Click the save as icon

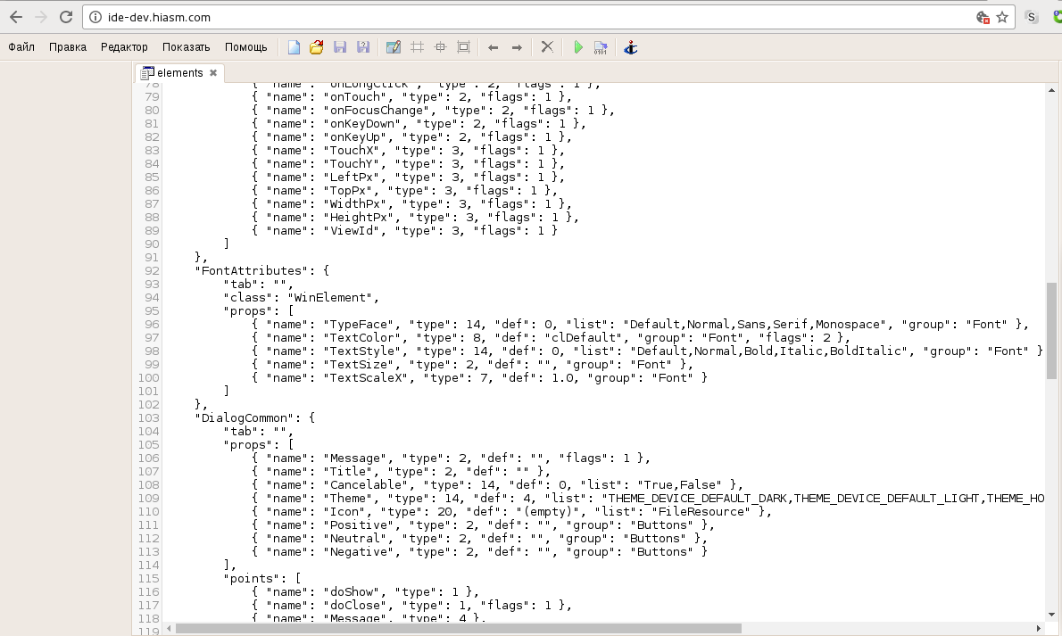pyautogui.click(x=363, y=47)
